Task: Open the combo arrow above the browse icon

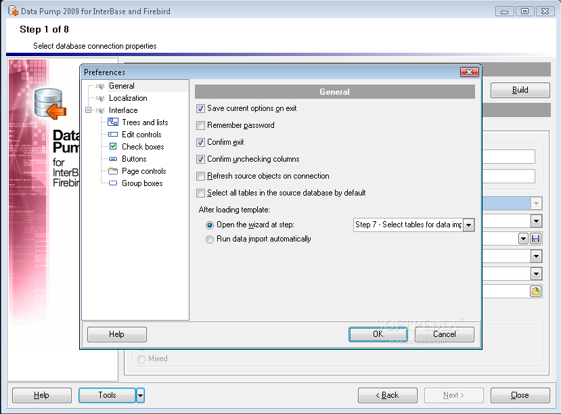Action: coord(536,274)
